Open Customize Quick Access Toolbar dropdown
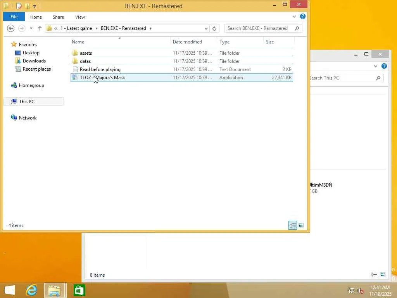 (35, 6)
